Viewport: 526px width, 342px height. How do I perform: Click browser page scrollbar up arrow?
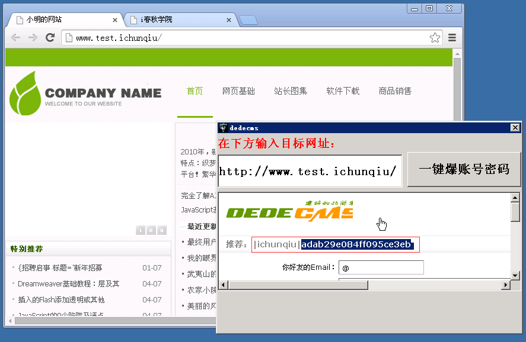457,53
